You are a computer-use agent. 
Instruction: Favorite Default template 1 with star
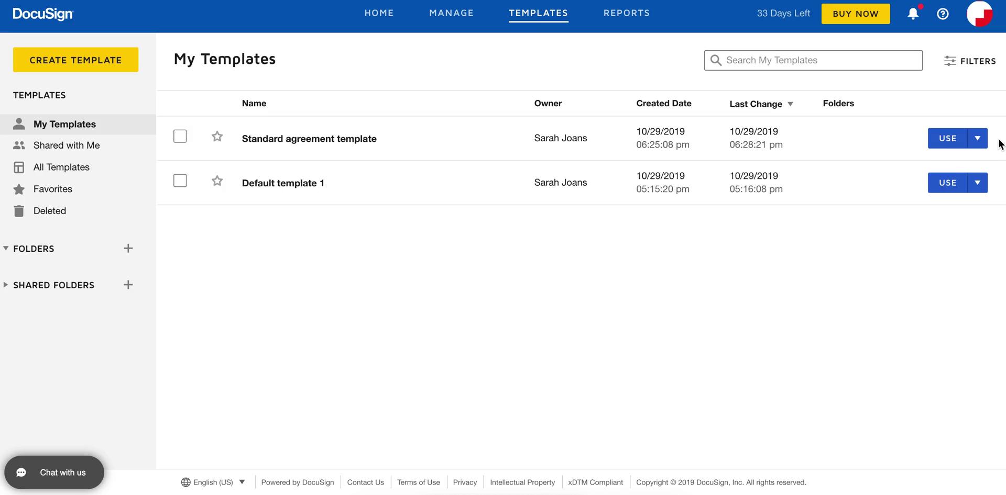[217, 181]
